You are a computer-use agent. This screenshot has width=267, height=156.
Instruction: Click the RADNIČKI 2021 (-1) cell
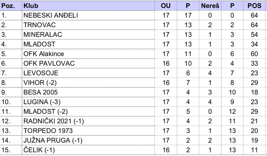[x=88, y=121]
